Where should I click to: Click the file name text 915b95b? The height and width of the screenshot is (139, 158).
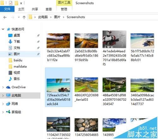click(81, 60)
